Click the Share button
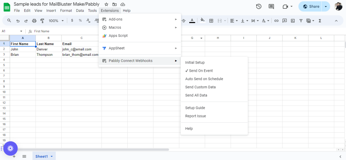The width and height of the screenshot is (346, 160). (311, 6)
